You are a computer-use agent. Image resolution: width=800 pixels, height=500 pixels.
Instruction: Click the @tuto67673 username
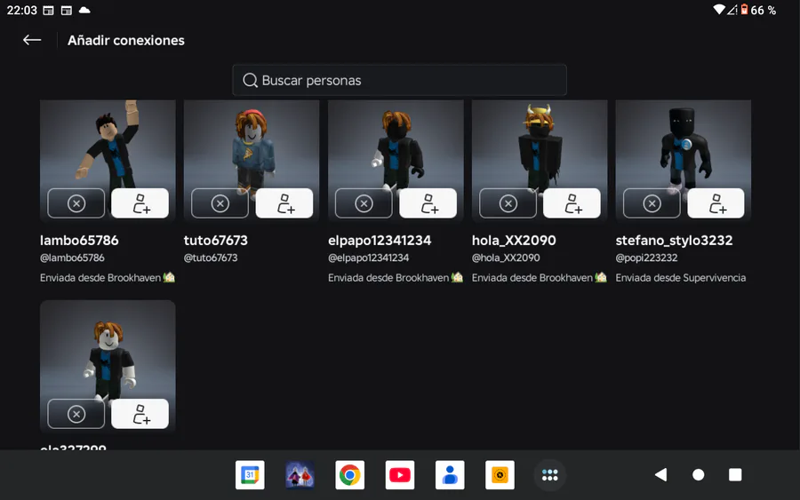(x=211, y=258)
